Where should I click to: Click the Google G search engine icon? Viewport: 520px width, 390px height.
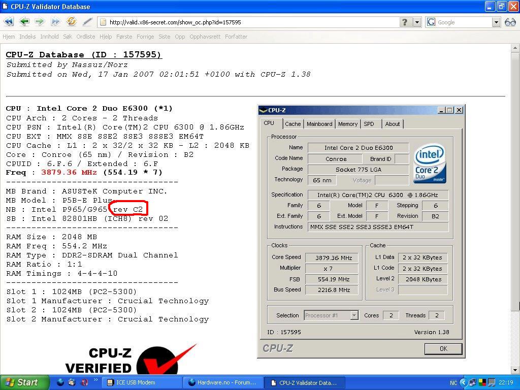[431, 22]
